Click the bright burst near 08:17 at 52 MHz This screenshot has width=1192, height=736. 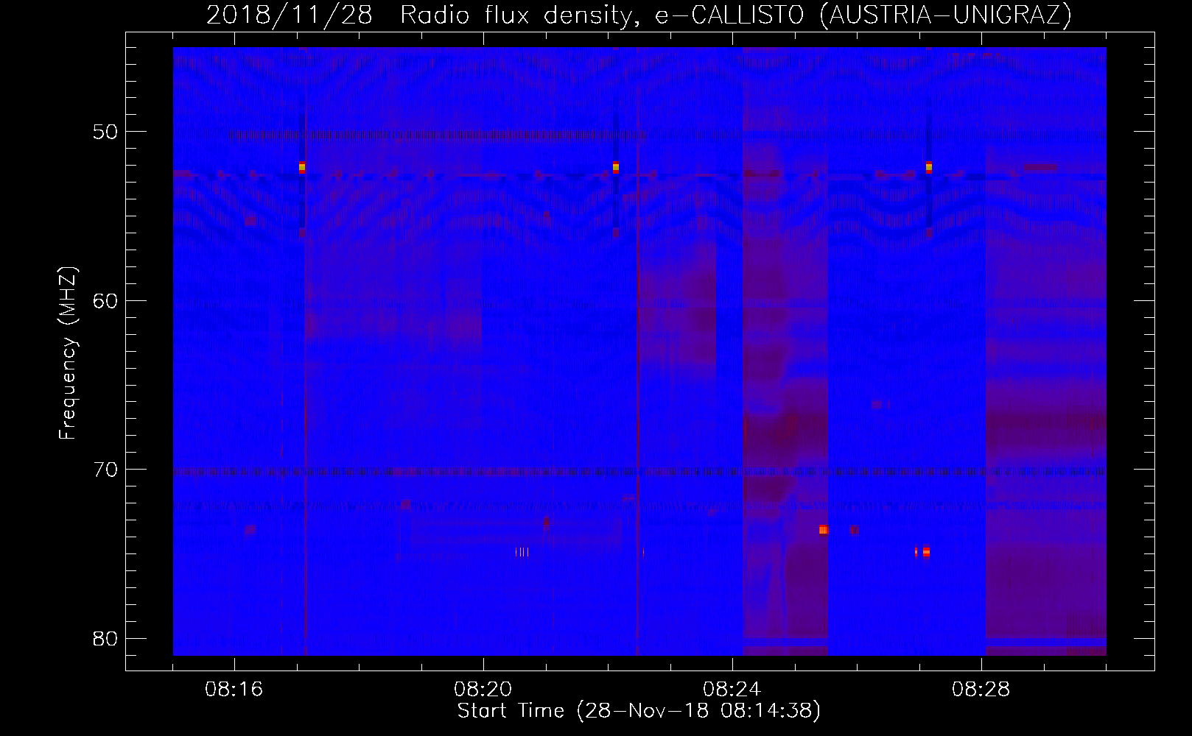302,167
